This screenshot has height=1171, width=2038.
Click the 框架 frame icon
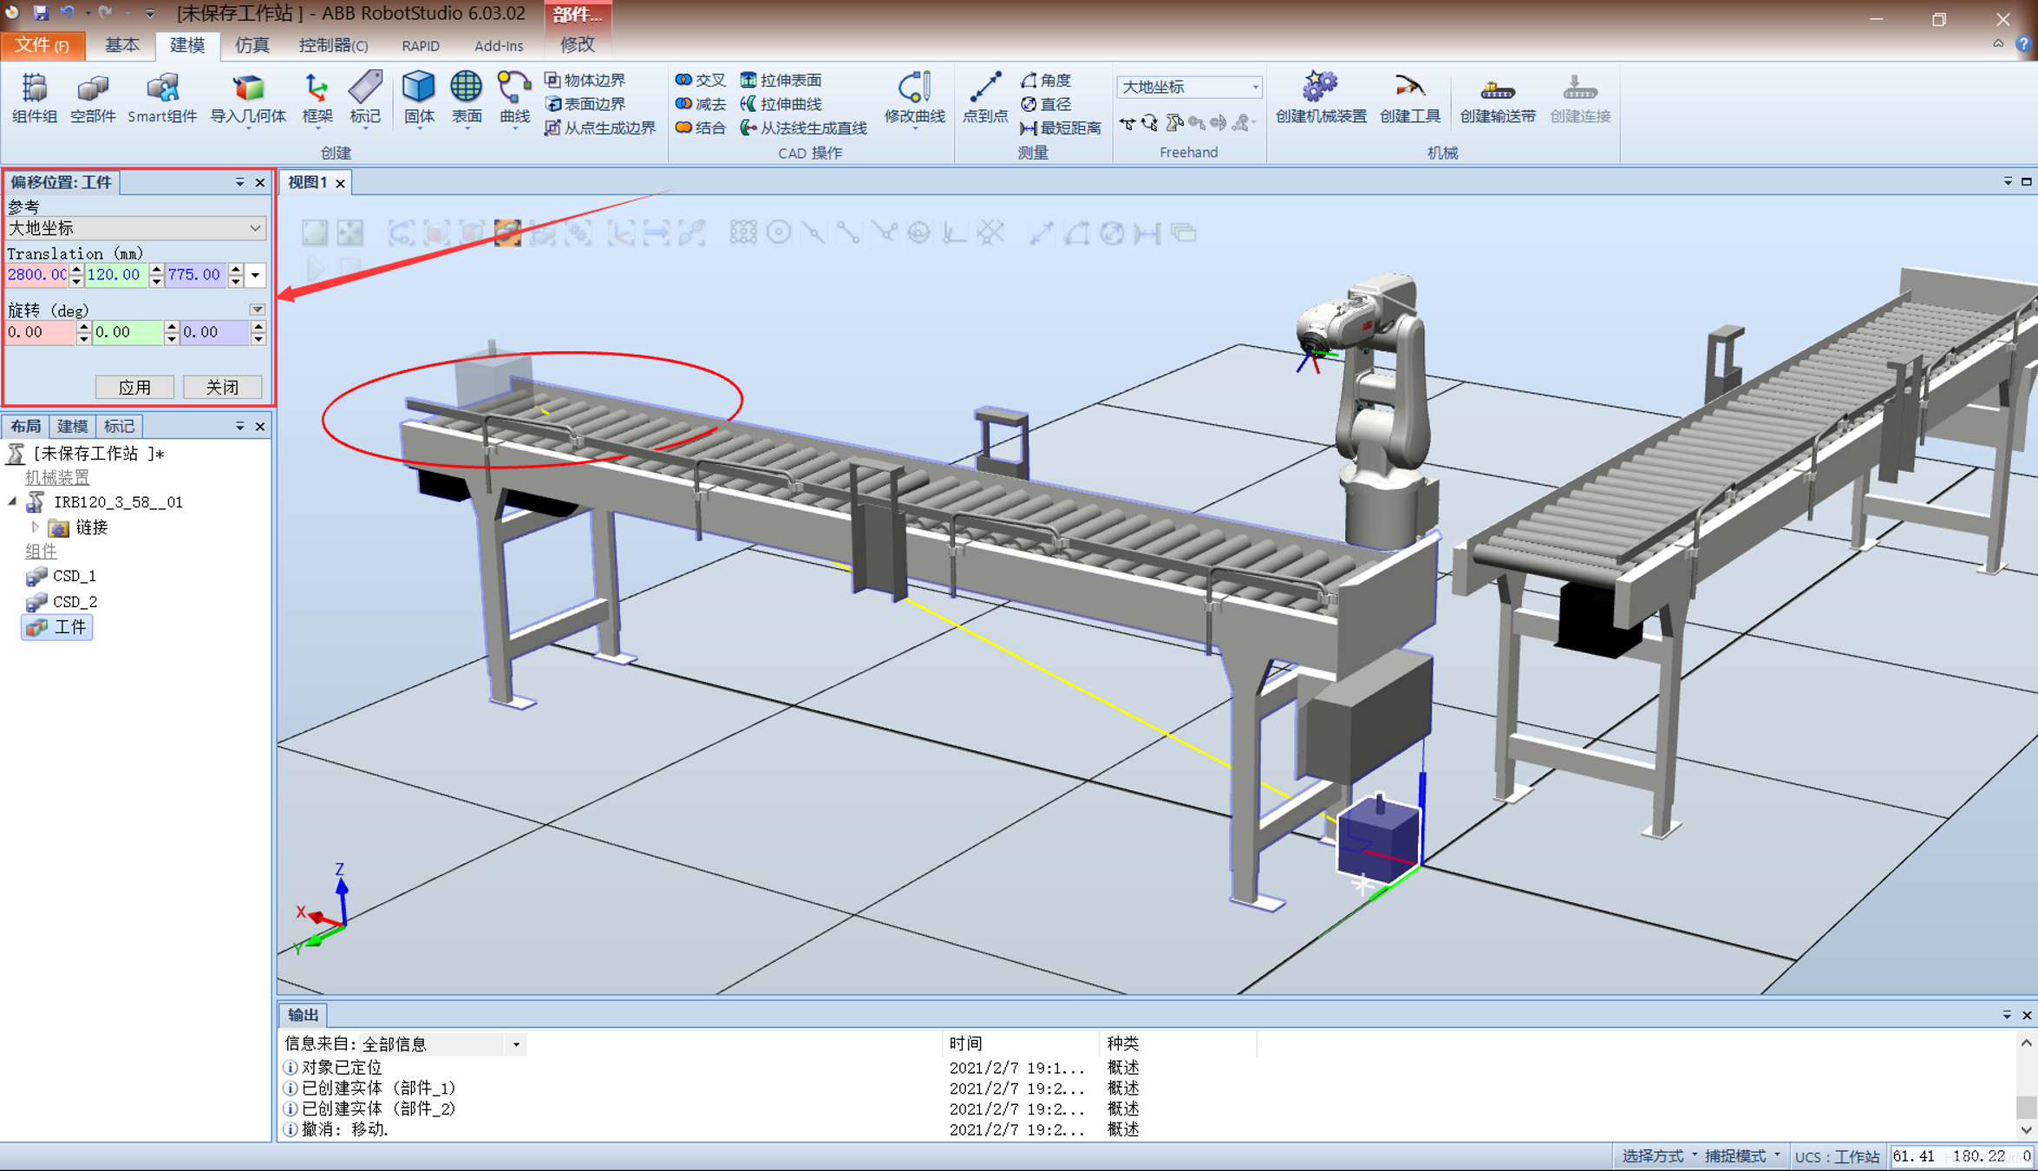317,88
